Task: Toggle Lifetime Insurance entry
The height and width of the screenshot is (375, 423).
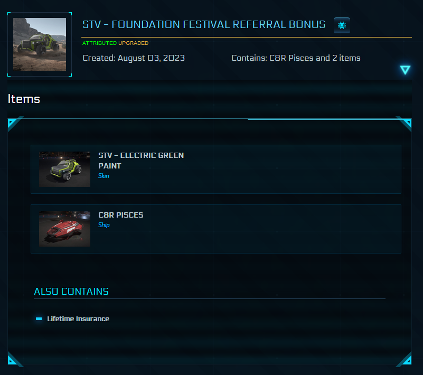Action: click(78, 318)
